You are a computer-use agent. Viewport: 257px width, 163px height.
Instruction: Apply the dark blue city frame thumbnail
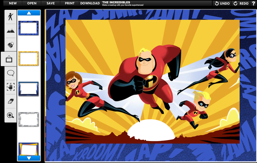(x=29, y=89)
